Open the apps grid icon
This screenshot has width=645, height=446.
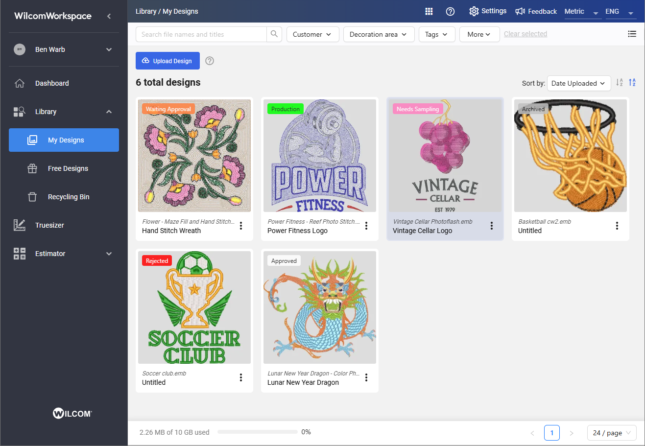coord(429,11)
